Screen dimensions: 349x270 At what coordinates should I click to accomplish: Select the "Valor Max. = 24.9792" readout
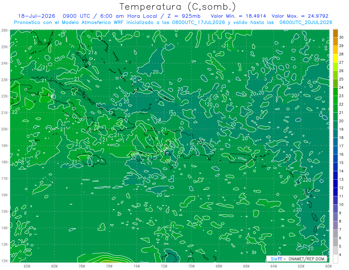[300, 16]
